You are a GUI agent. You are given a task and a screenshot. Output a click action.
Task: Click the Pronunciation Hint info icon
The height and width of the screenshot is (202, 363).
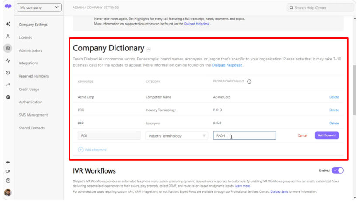click(249, 82)
